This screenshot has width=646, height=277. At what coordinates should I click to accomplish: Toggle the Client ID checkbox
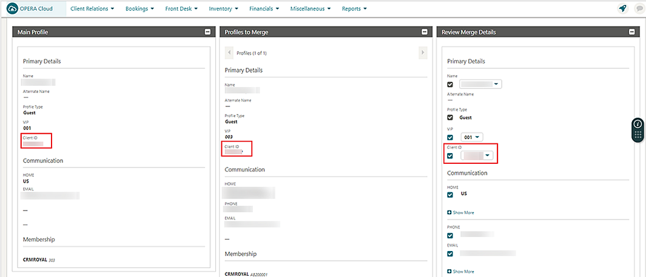click(450, 156)
